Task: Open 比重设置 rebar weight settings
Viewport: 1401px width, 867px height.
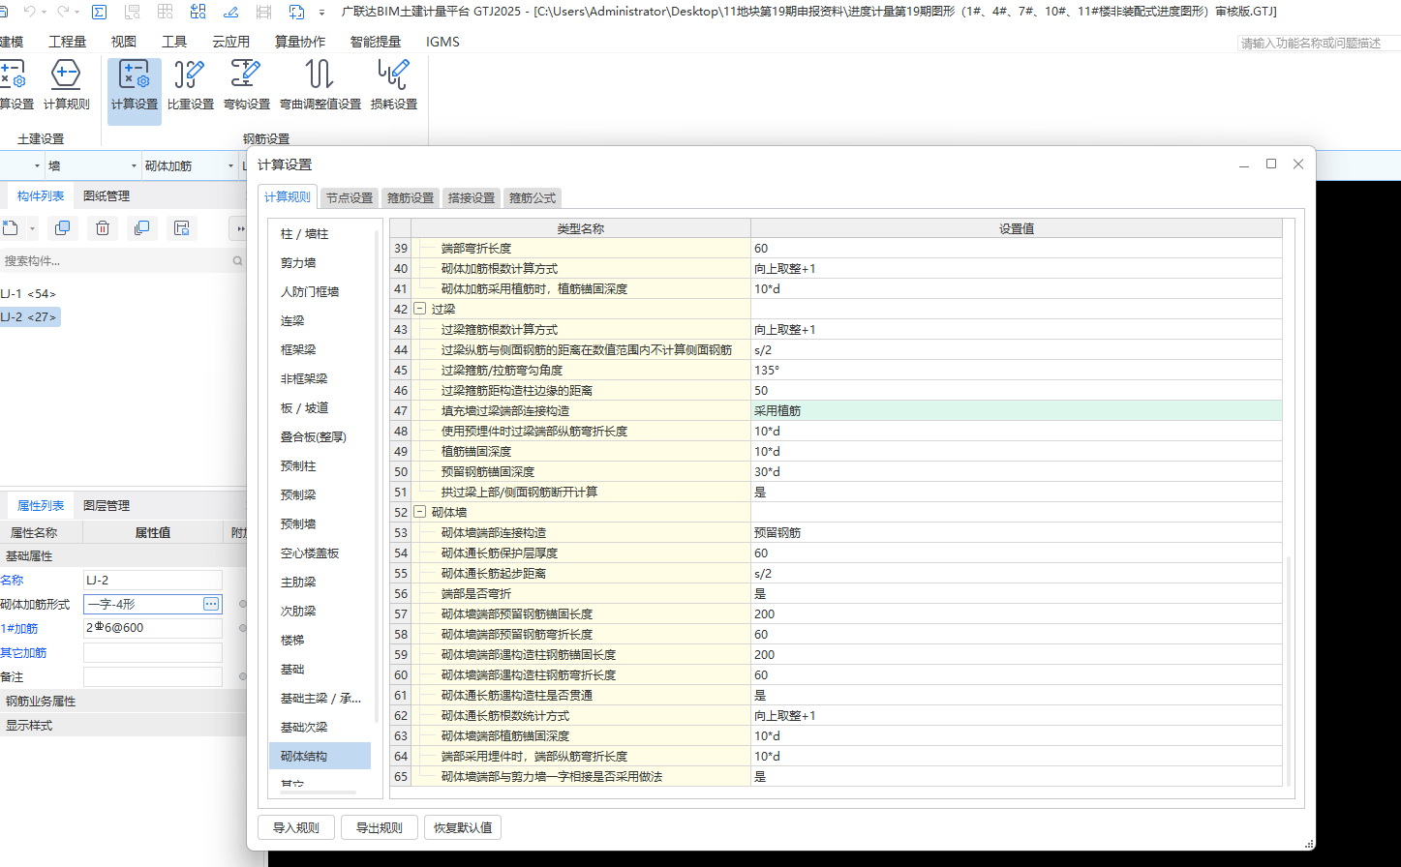Action: tap(190, 86)
